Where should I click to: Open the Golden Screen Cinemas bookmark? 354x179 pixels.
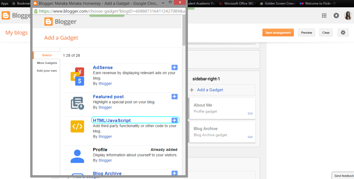pyautogui.click(x=278, y=3)
